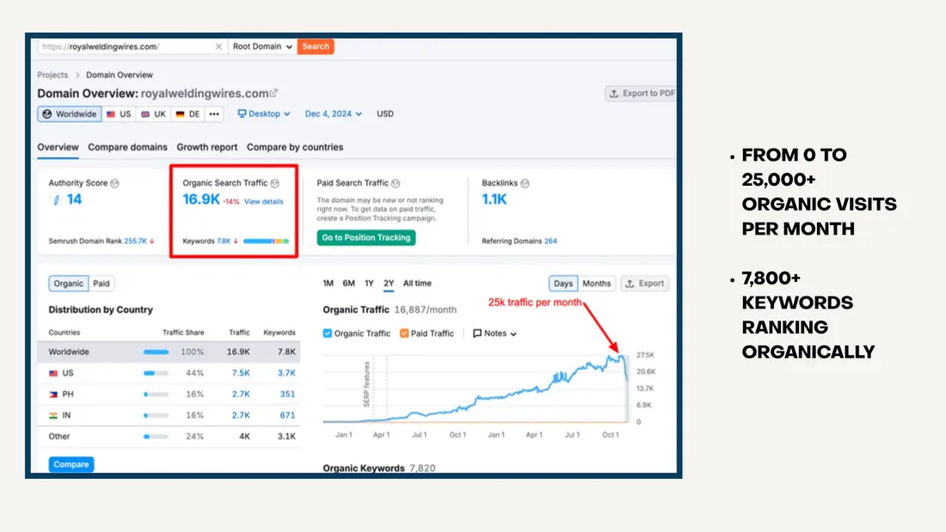The width and height of the screenshot is (946, 532).
Task: Click the SERP features marker on chart
Action: click(x=366, y=384)
